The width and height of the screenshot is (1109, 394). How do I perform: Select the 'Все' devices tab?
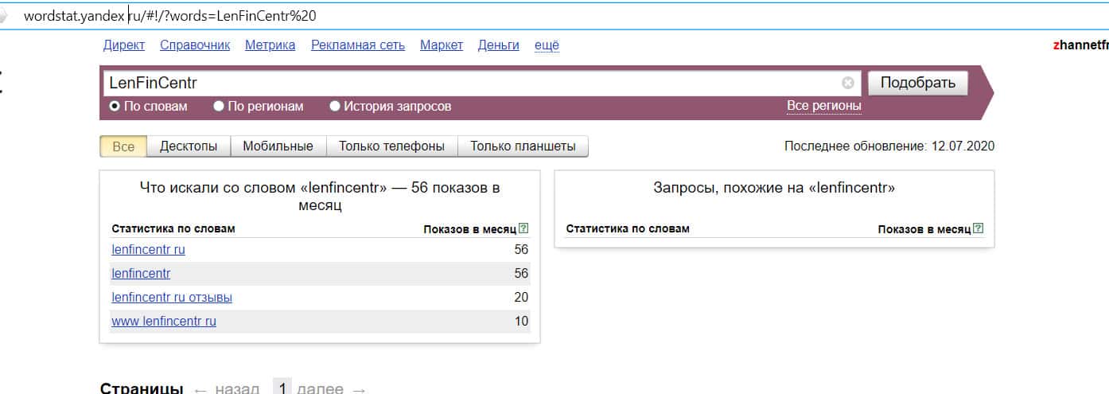[123, 146]
